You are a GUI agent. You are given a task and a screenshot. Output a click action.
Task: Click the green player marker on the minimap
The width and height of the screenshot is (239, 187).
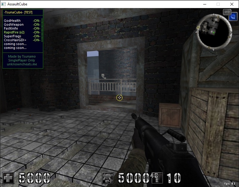click(214, 33)
